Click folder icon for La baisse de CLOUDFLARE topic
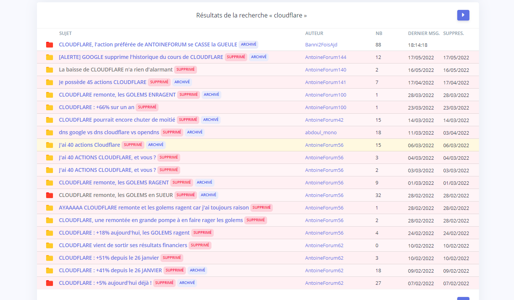 [50, 70]
